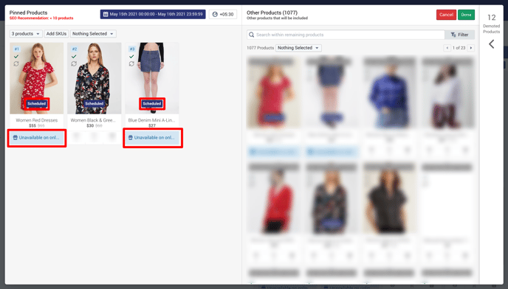Open pinned Nothing Selected dropdown
The image size is (508, 289).
click(93, 34)
